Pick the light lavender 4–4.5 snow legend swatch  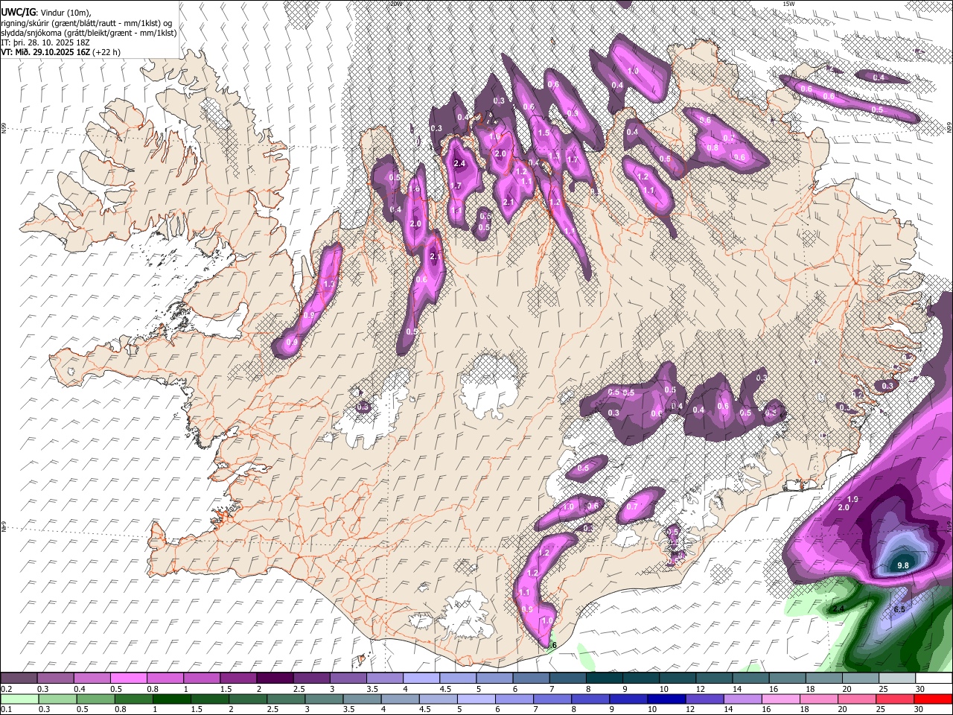(x=421, y=679)
